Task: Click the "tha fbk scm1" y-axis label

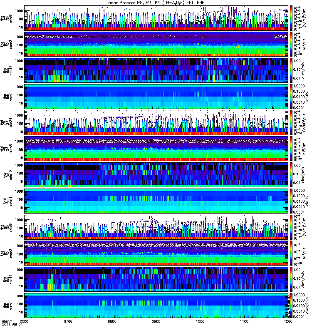Action: point(8,97)
